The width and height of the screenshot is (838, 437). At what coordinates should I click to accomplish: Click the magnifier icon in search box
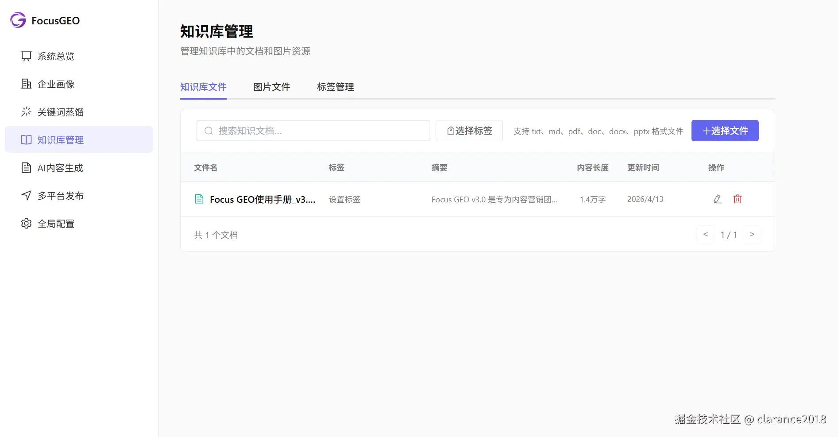click(208, 131)
